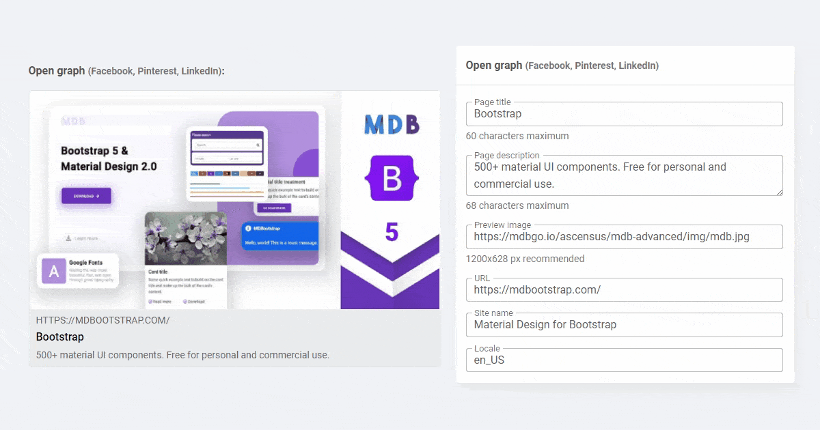Screen dimensions: 820x430
Task: Click the preview card description text
Action: (x=182, y=355)
